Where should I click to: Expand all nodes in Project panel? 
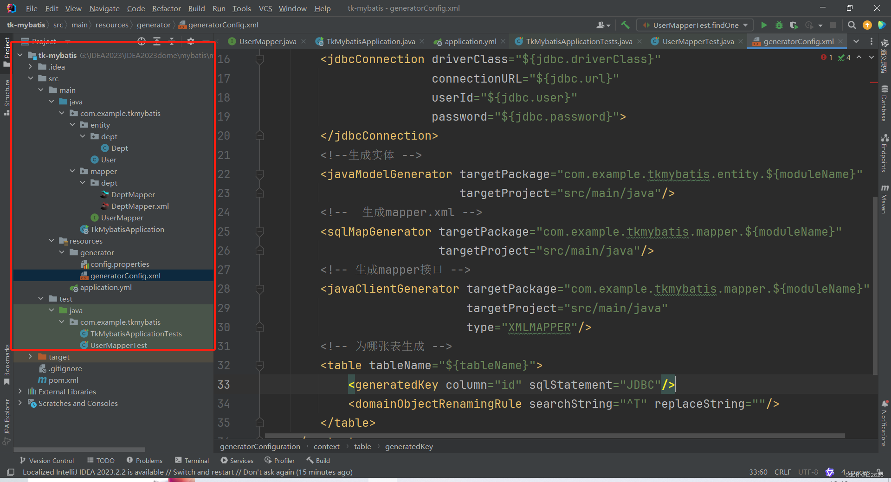point(157,41)
